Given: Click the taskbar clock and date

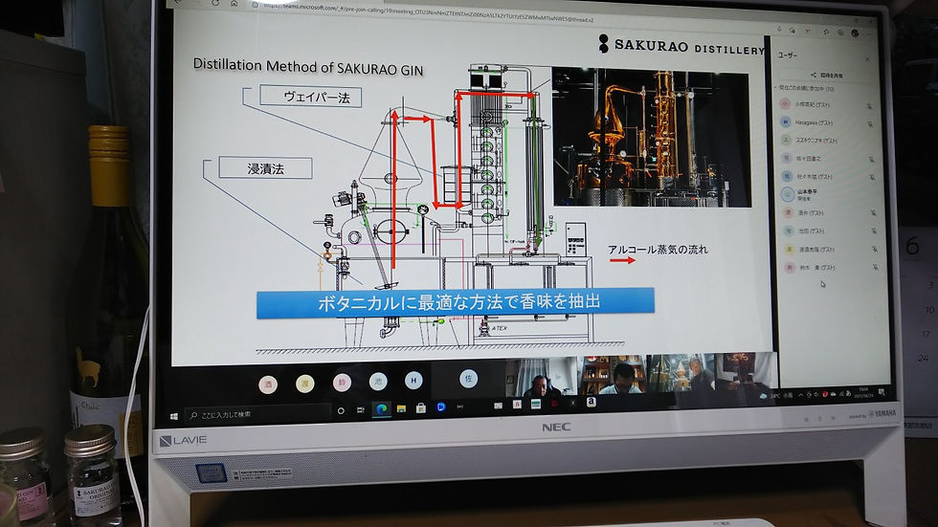Looking at the screenshot, I should click(x=863, y=392).
